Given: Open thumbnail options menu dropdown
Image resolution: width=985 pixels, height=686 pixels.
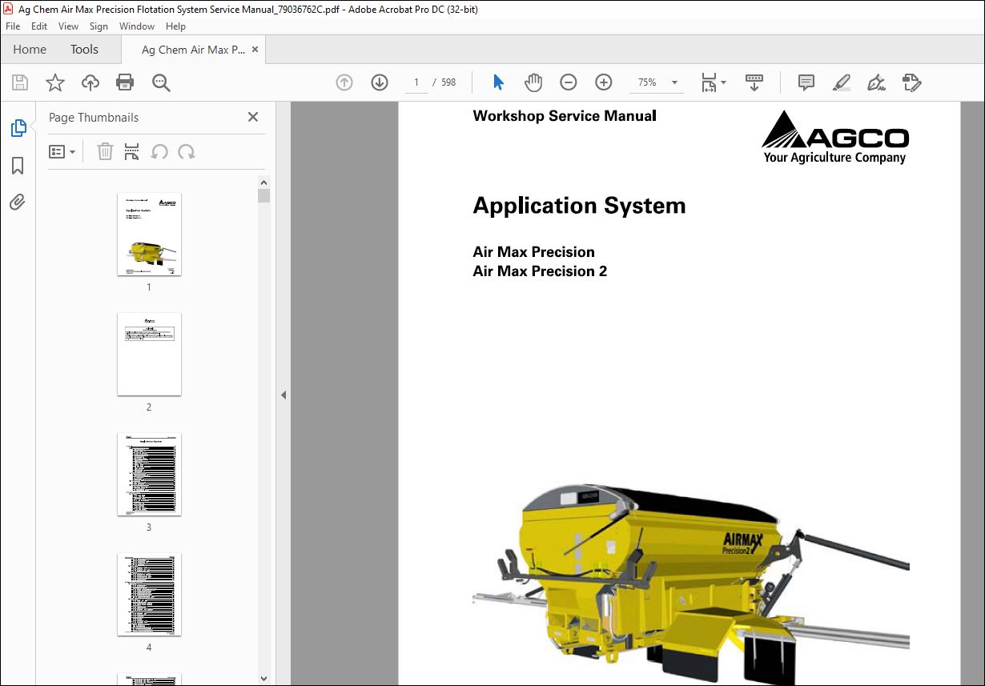Looking at the screenshot, I should [x=62, y=152].
